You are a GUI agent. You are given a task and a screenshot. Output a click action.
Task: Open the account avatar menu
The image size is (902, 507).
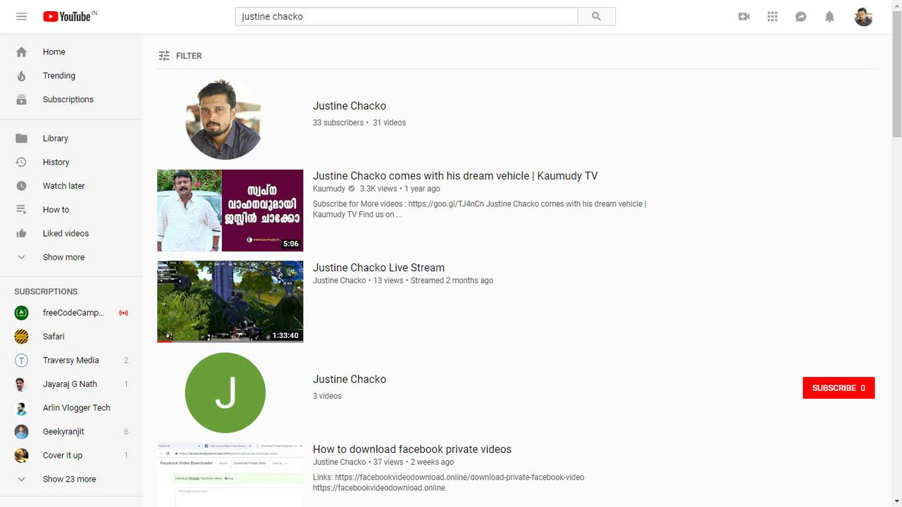(863, 16)
